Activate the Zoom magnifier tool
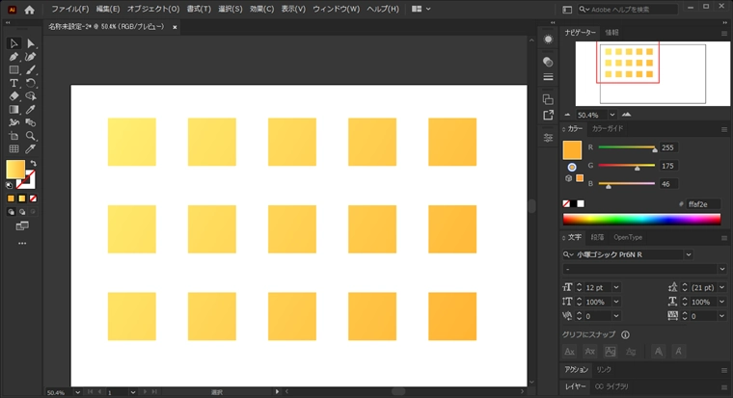Image resolution: width=733 pixels, height=398 pixels. point(31,136)
